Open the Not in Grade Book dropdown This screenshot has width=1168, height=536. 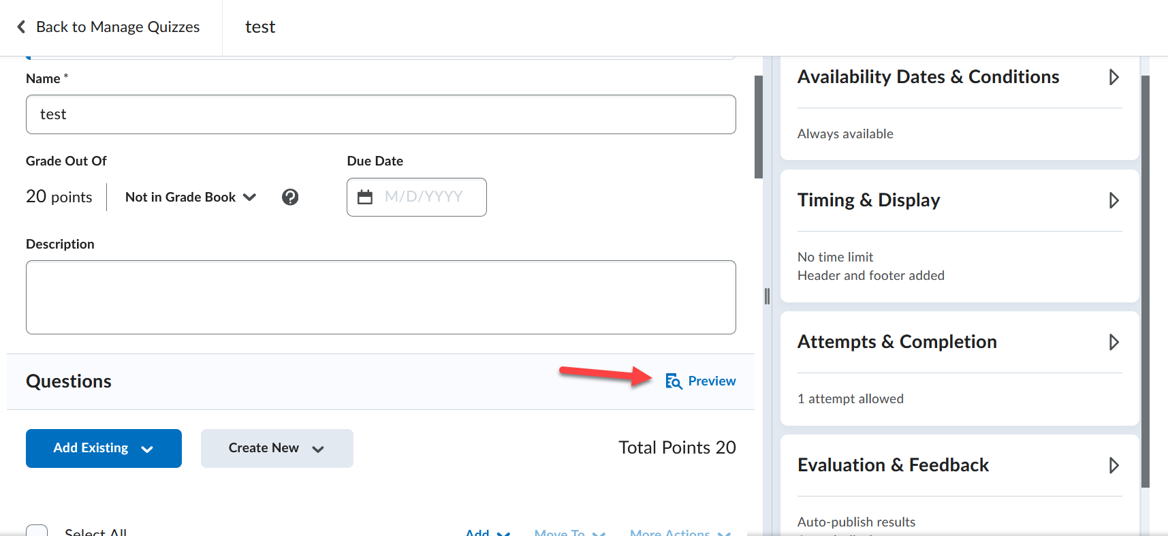click(191, 197)
